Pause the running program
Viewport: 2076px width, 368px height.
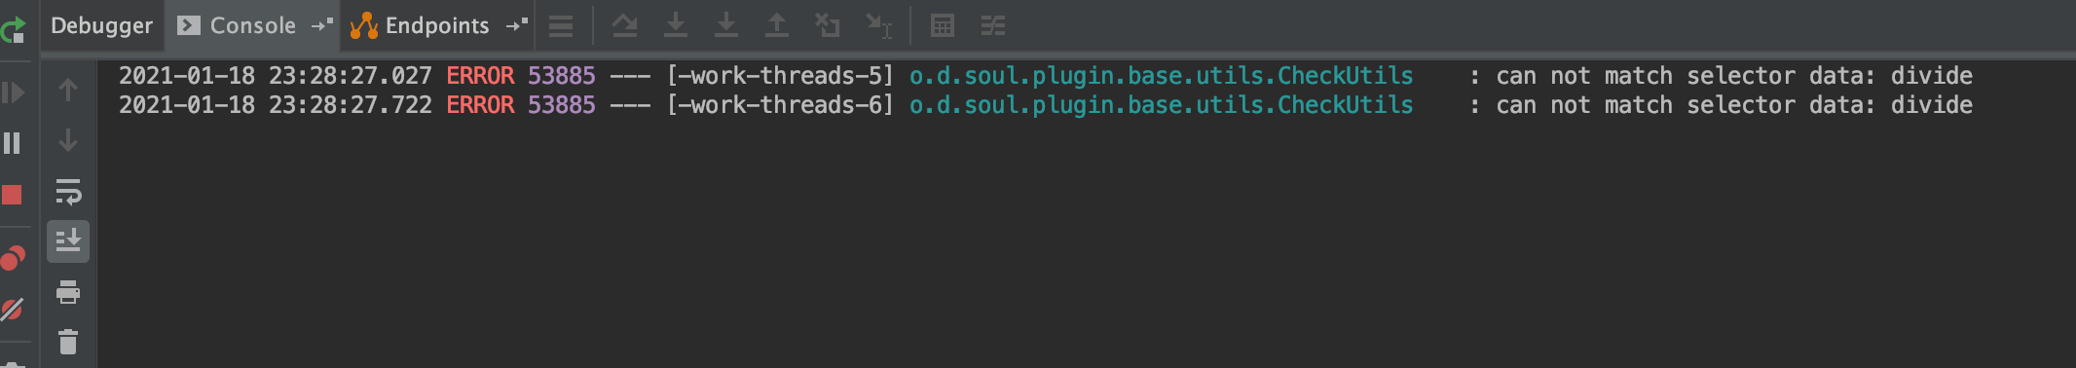[13, 143]
